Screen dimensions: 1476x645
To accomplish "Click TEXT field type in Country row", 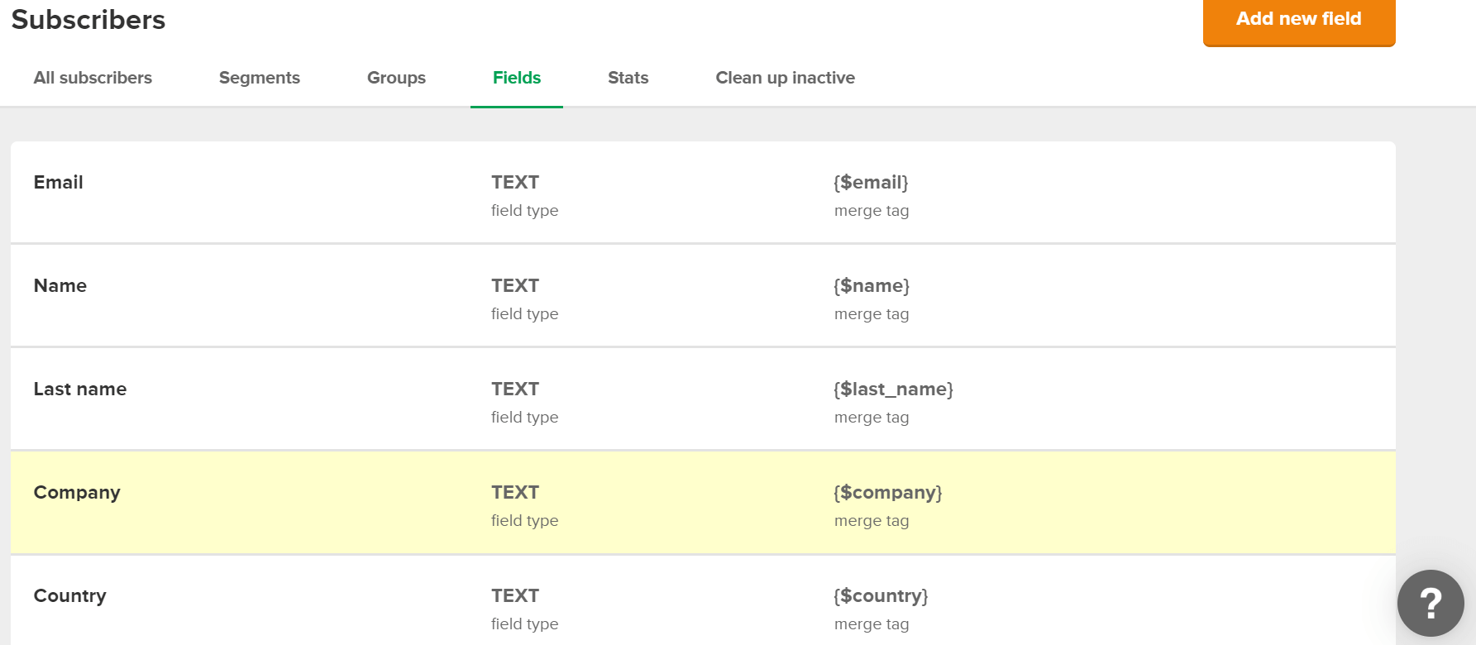I will point(515,595).
